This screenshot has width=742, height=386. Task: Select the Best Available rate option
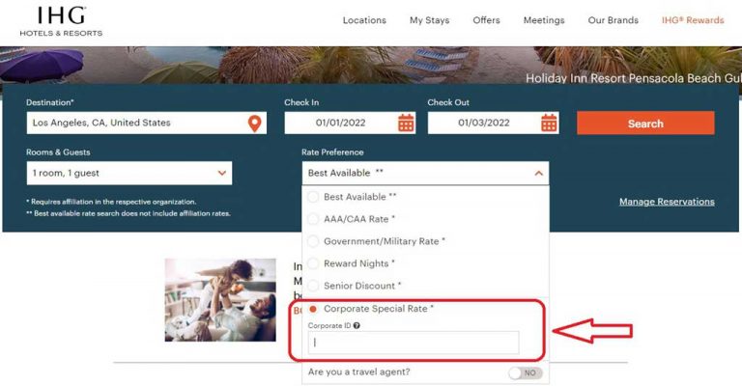tap(313, 197)
